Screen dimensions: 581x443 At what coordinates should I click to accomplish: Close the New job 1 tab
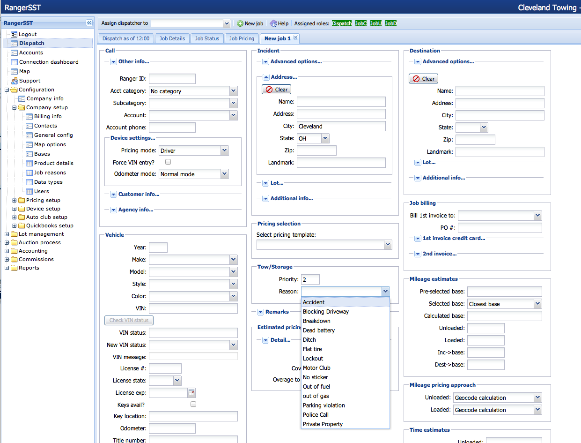[x=295, y=38]
